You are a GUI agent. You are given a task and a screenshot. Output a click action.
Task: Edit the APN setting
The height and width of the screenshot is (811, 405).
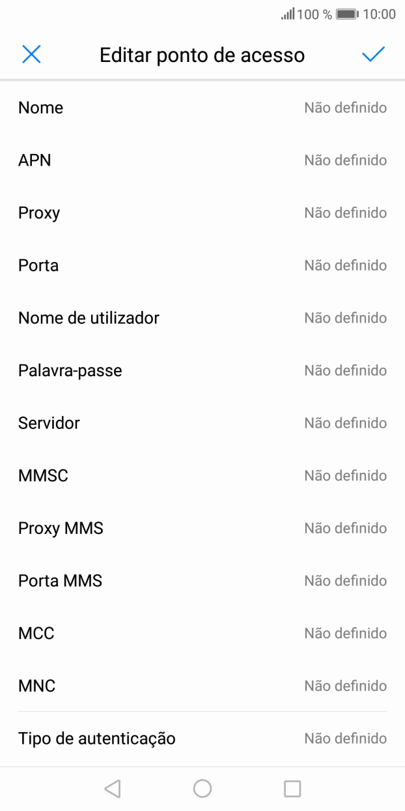pyautogui.click(x=202, y=160)
